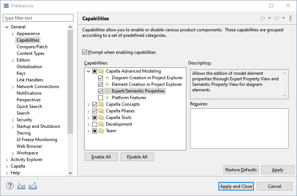297x196 pixels.
Task: Select the Quick Search tree item
Action: 29,106
